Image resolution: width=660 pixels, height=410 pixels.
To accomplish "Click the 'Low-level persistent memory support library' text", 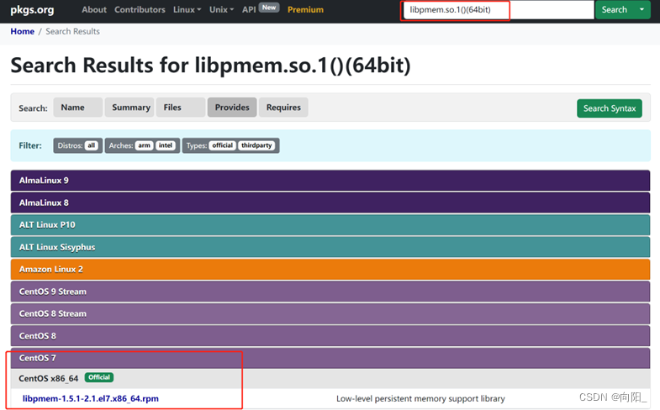I will [x=420, y=398].
